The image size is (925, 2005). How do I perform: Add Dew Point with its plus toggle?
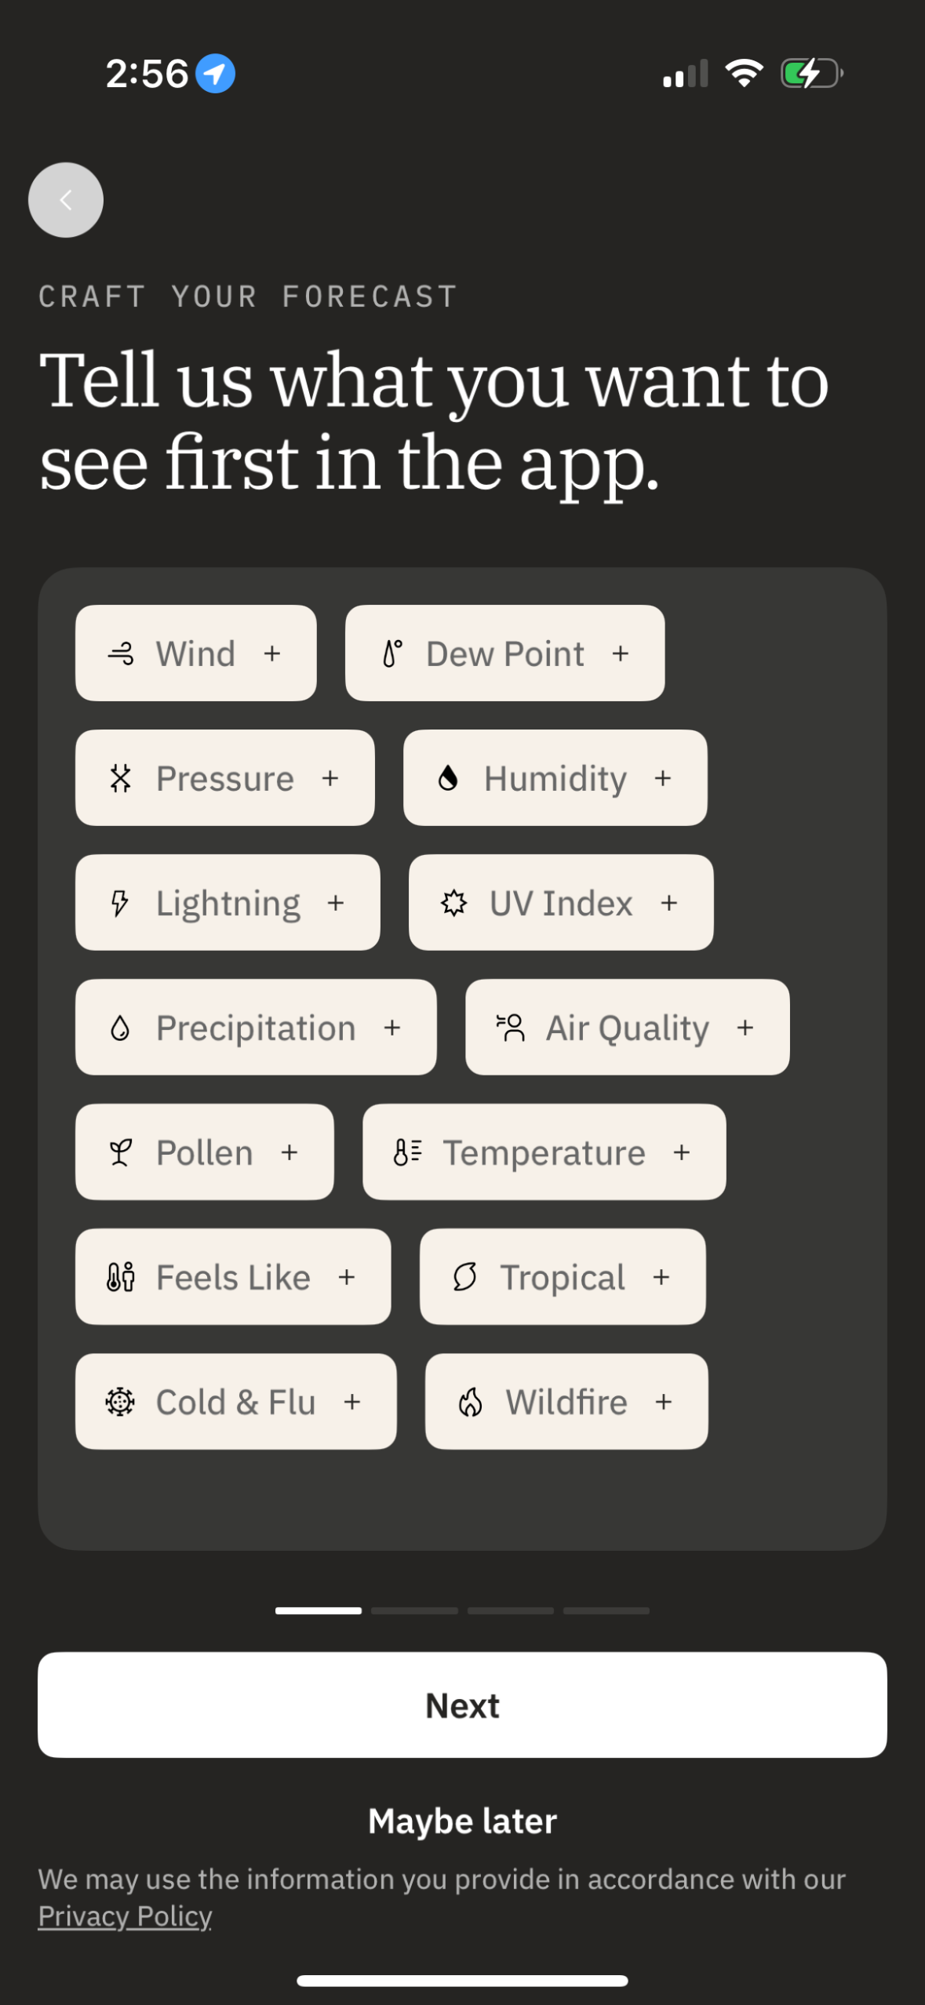(x=620, y=652)
